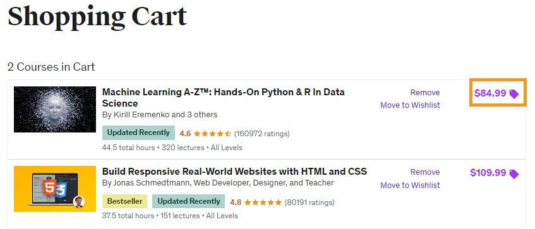Click the Bestseller badge
The width and height of the screenshot is (535, 229).
click(124, 201)
